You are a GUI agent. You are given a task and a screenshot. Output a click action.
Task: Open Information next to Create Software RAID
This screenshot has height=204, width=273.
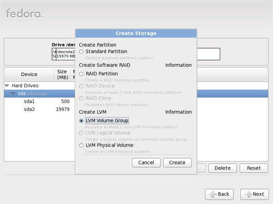coord(178,65)
